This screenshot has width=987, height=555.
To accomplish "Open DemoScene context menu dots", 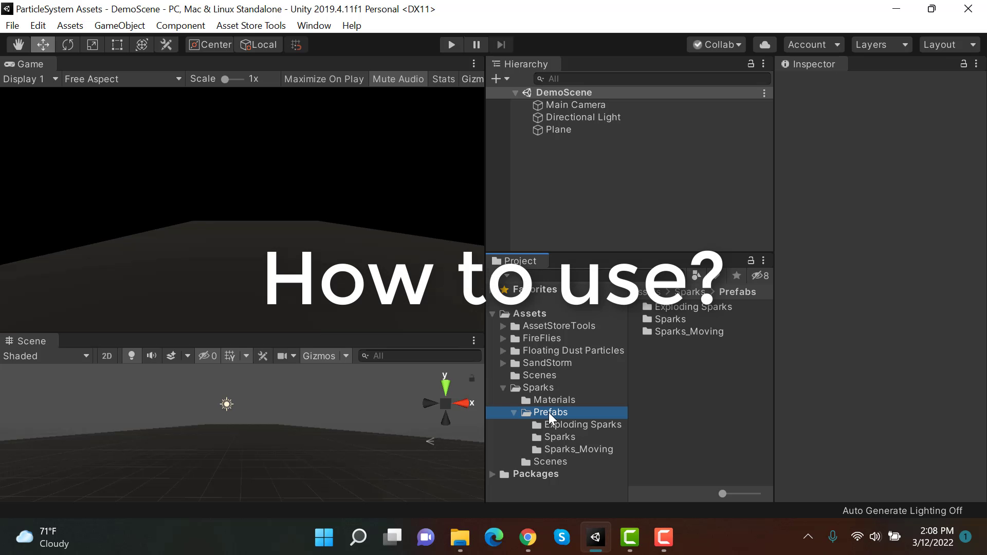I will point(764,93).
